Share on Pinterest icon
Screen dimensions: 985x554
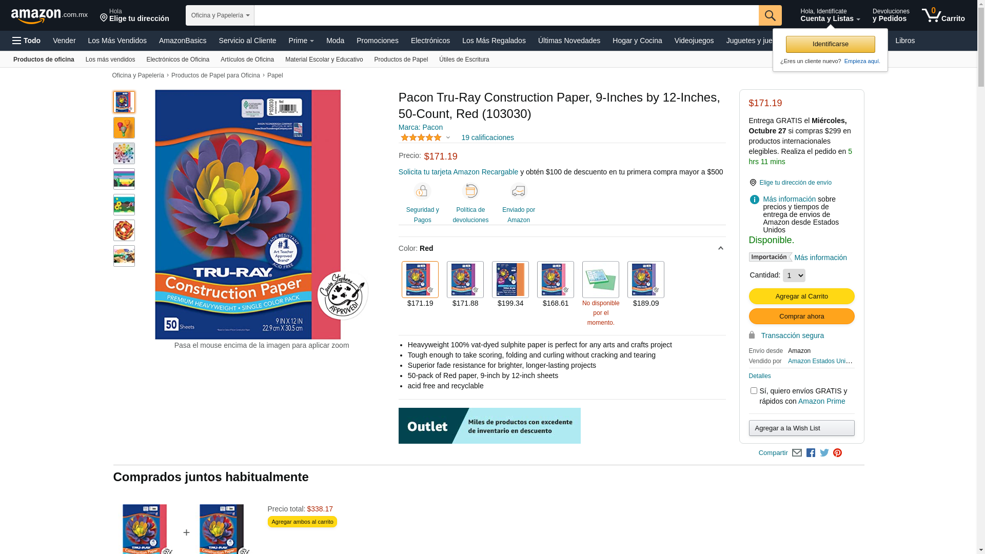pyautogui.click(x=838, y=453)
